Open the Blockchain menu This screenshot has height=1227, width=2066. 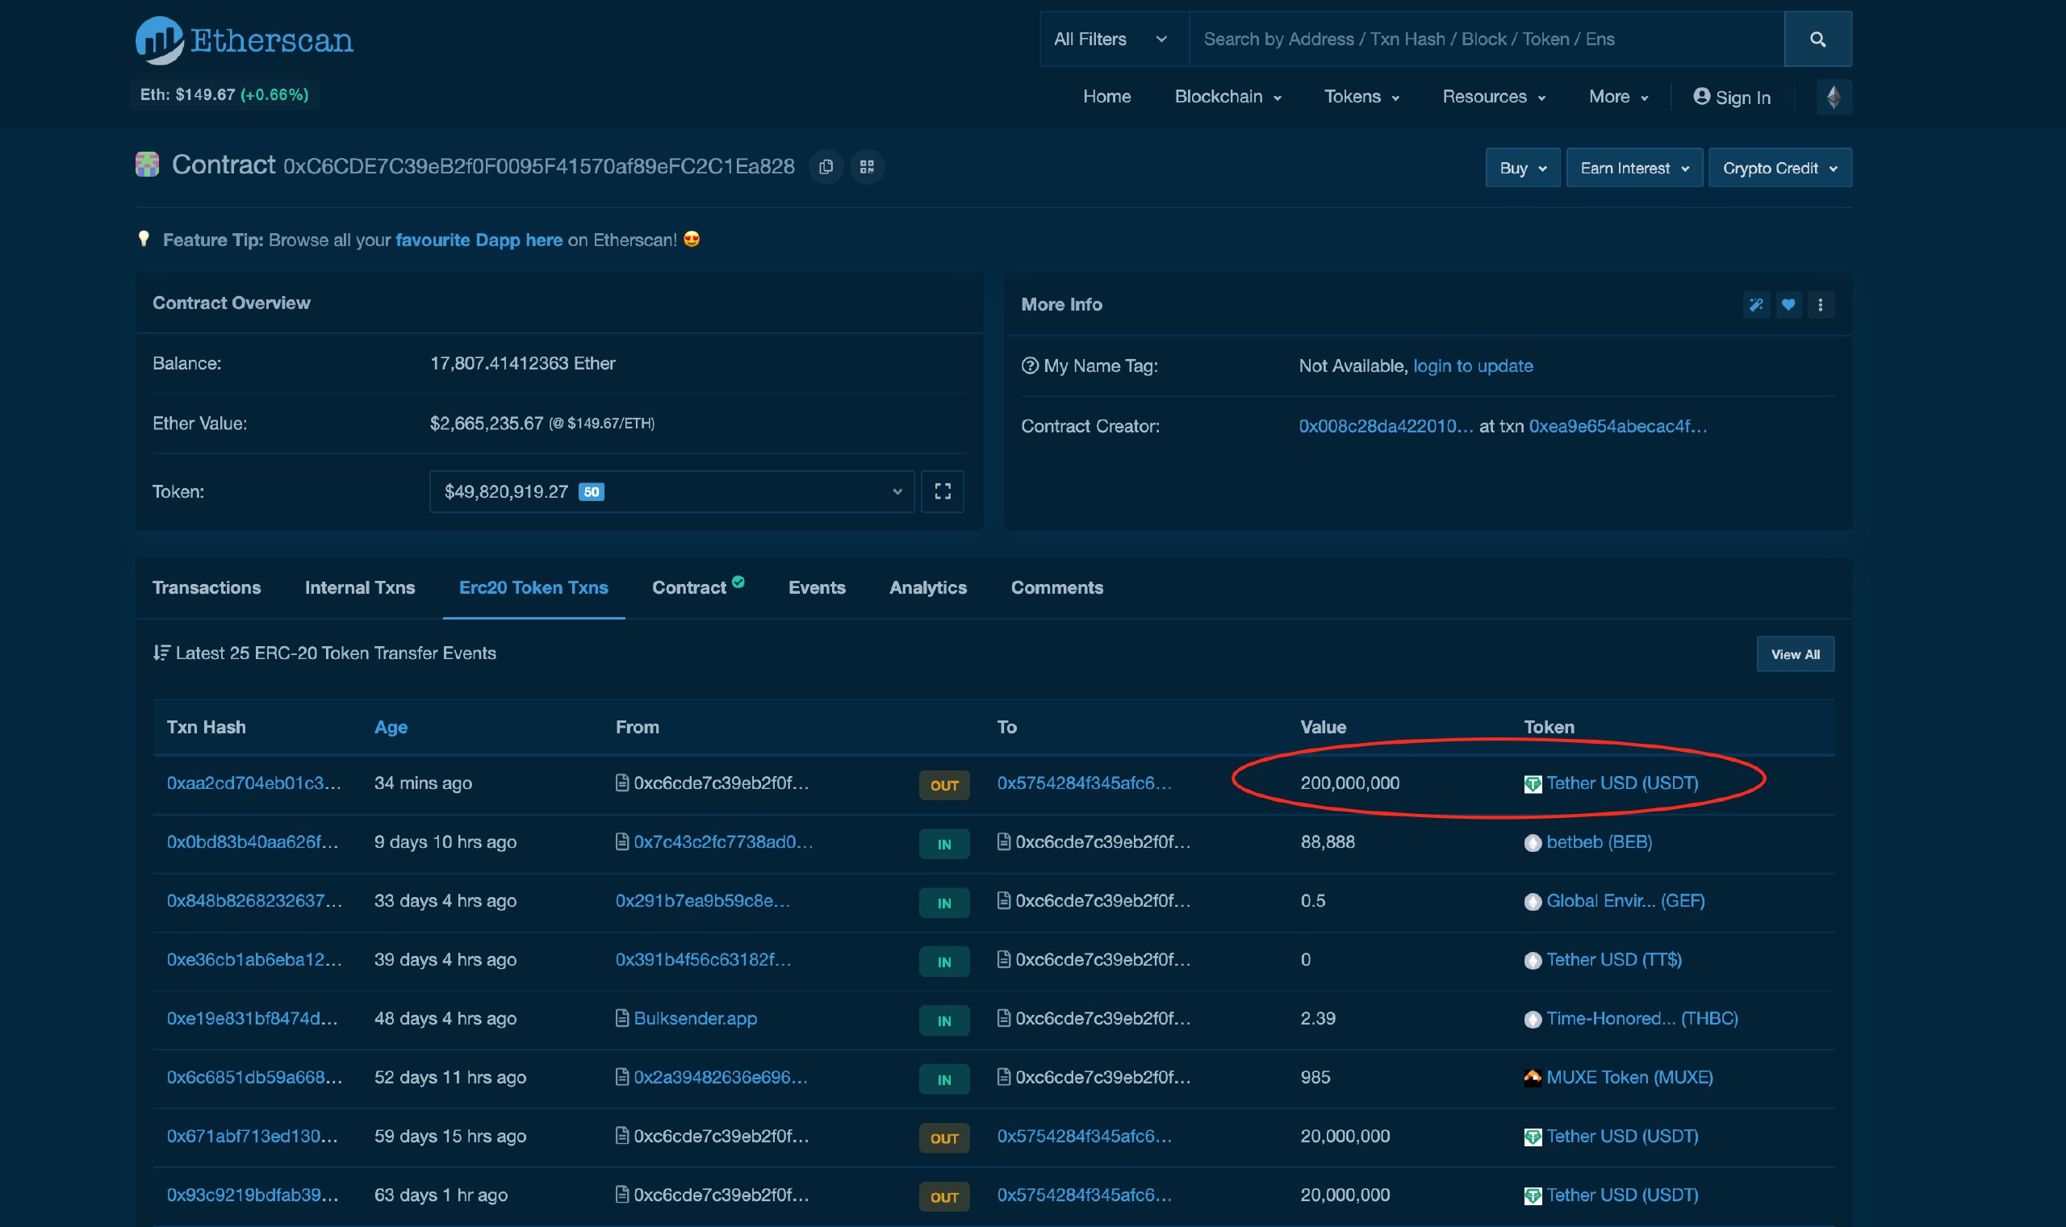[x=1227, y=97]
